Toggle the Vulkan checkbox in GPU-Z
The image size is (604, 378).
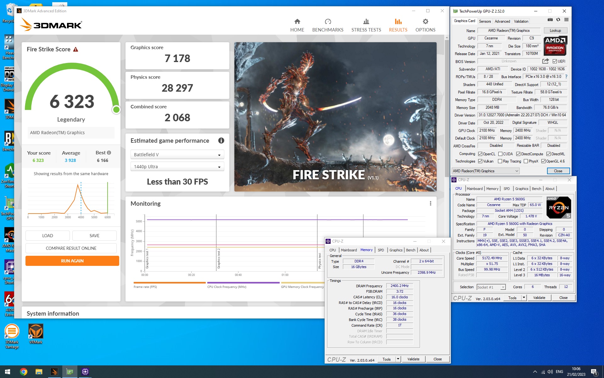click(480, 161)
